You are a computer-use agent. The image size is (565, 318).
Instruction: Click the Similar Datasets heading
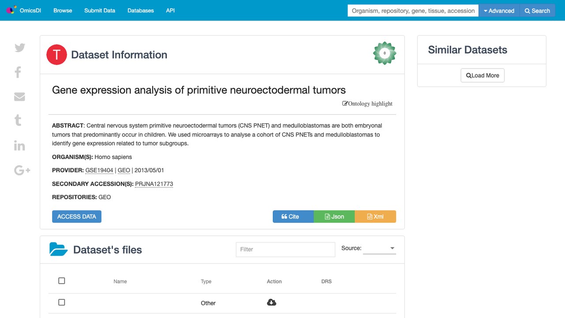click(x=467, y=50)
